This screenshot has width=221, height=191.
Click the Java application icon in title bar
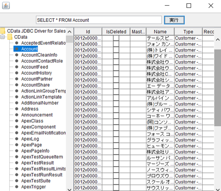[x=6, y=6]
